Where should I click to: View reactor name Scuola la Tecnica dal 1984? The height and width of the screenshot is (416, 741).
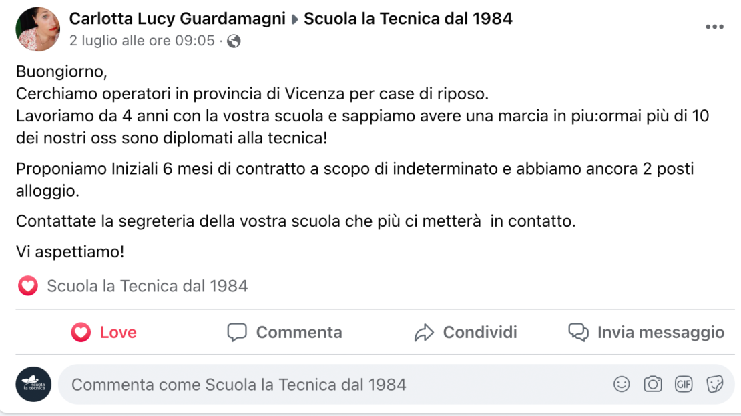coord(147,287)
